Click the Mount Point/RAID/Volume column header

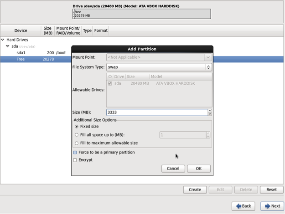coord(68,31)
